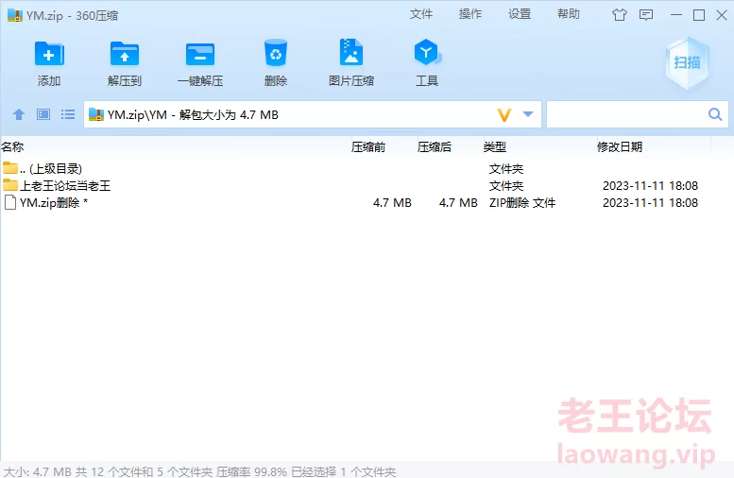The image size is (734, 478).
Task: Sort by 名称 column header
Action: click(x=12, y=147)
